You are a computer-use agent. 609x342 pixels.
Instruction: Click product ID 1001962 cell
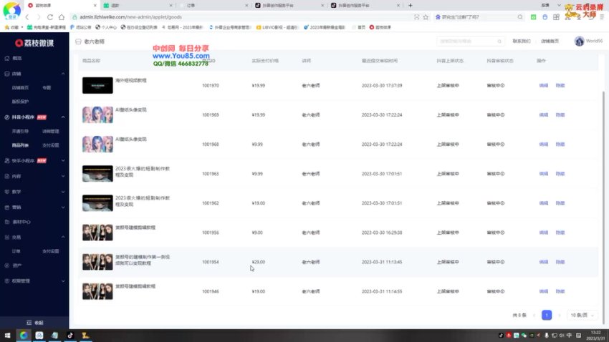click(210, 203)
